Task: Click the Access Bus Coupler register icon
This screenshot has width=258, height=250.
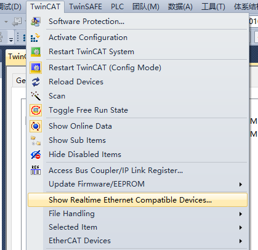Action: (x=36, y=170)
